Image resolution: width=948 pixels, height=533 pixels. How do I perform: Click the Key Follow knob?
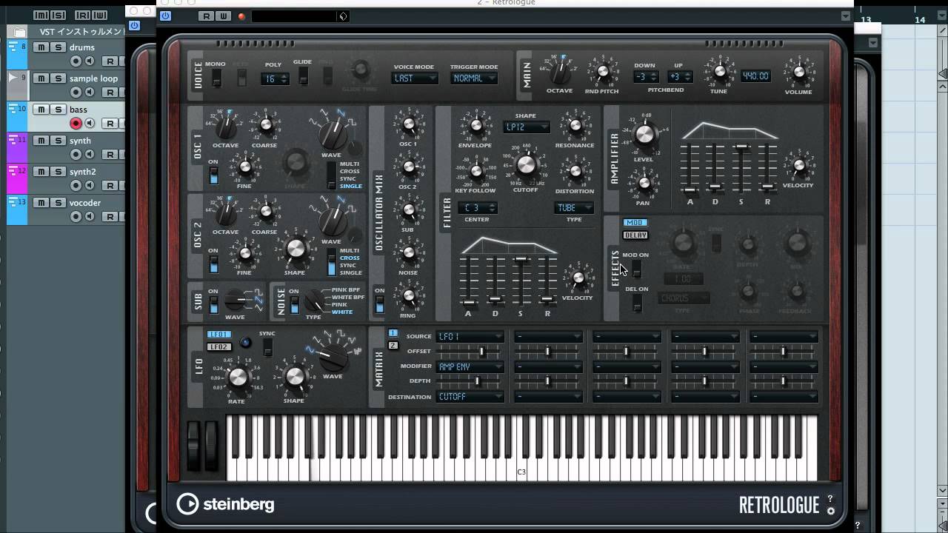[x=475, y=172]
